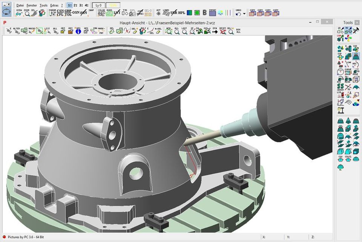Click the ACT asterisk icon
362x242 pixels.
[158, 13]
